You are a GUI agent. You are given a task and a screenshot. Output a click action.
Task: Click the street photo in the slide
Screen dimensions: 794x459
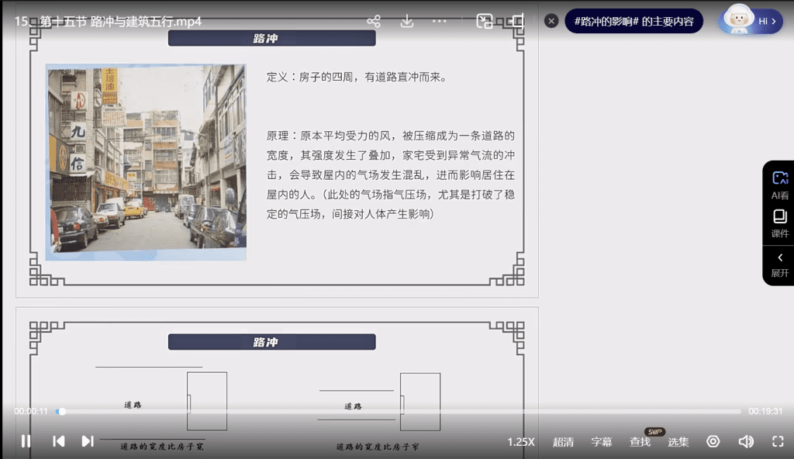coord(146,162)
